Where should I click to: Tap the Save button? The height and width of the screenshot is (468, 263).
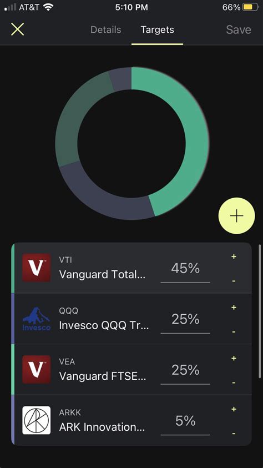pyautogui.click(x=239, y=29)
